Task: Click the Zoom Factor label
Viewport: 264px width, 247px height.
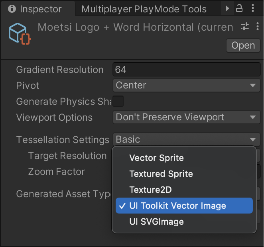Action: click(x=56, y=172)
